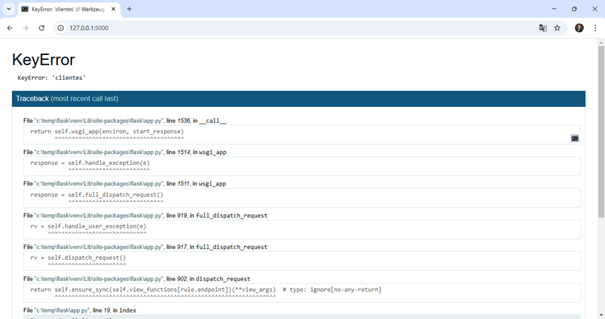Open the Chrome profile avatar
Viewport: 605px width, 319px height.
(x=579, y=28)
